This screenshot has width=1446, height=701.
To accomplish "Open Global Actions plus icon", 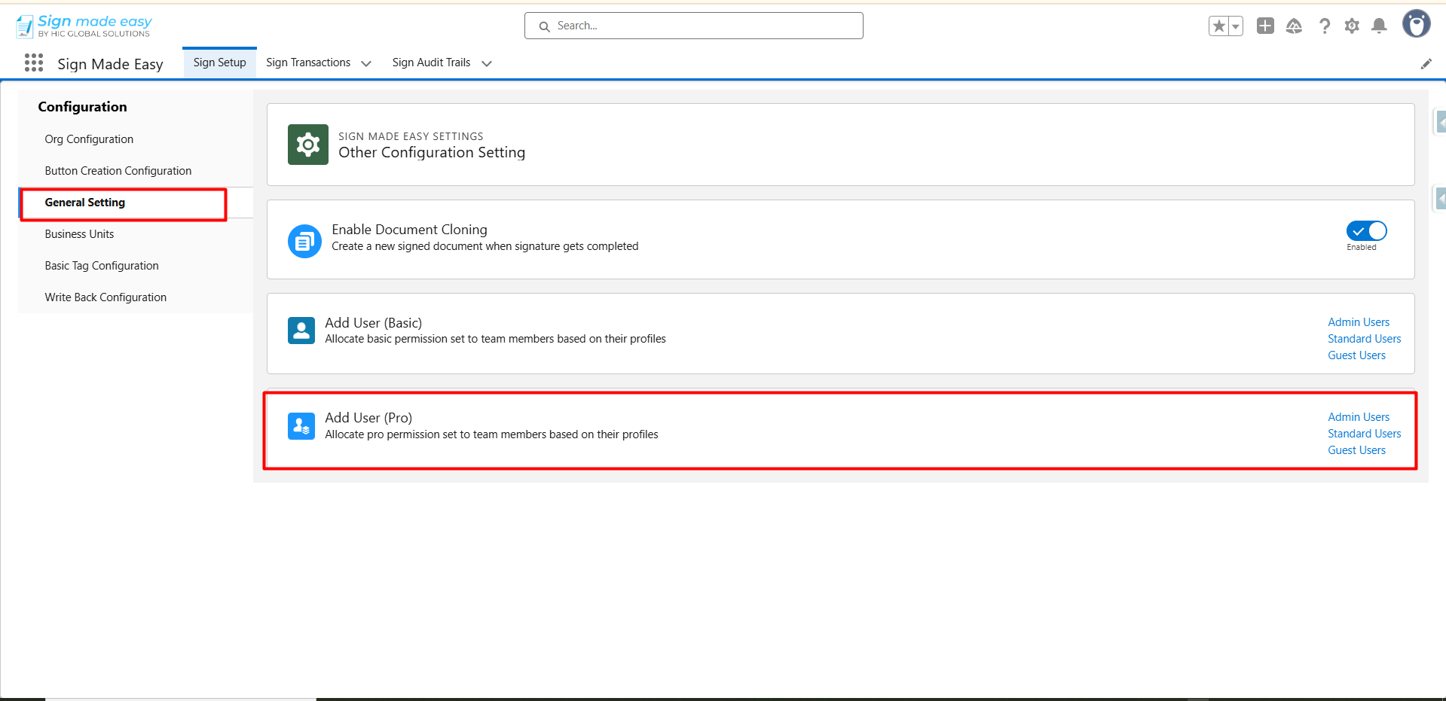I will coord(1265,26).
